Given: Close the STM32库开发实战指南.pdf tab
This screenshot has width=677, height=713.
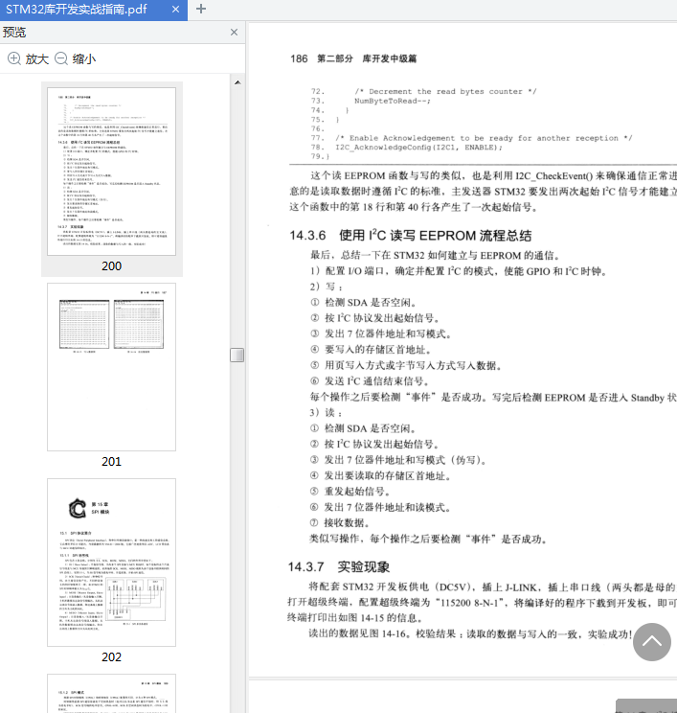Looking at the screenshot, I should tap(175, 9).
